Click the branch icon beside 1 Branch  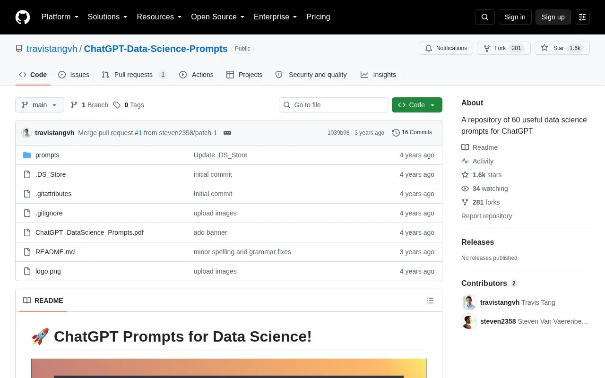pos(74,105)
